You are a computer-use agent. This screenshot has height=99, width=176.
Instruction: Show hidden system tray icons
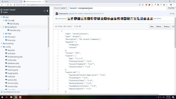coord(156,97)
